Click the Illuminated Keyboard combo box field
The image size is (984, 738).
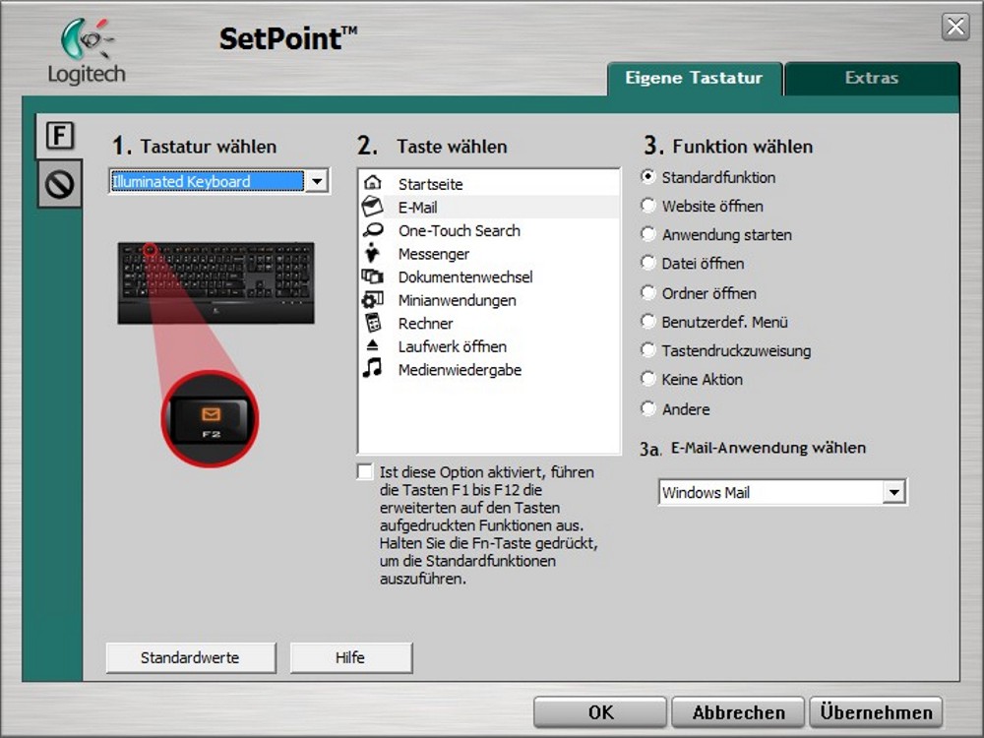coord(219,181)
